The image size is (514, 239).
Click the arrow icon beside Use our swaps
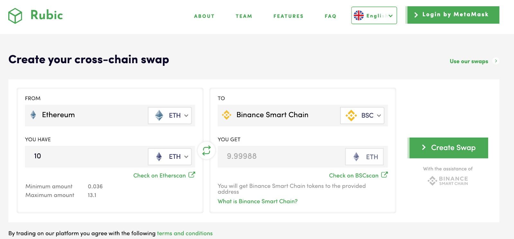coord(496,61)
